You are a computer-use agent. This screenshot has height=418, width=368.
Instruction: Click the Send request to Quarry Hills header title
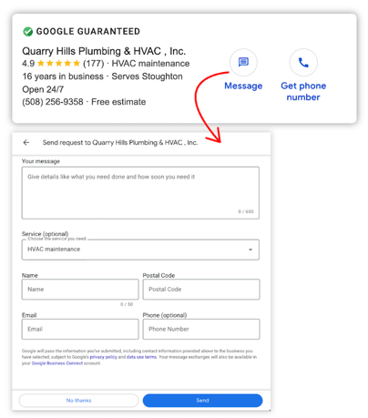click(120, 142)
